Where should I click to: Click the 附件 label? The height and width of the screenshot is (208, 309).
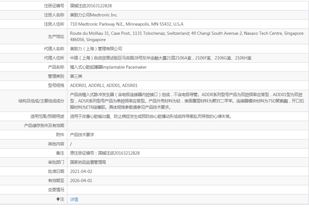[x=60, y=135]
